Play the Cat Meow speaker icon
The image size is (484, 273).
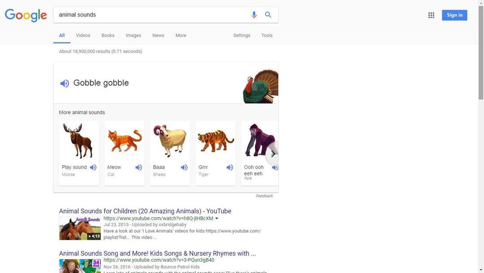(138, 167)
